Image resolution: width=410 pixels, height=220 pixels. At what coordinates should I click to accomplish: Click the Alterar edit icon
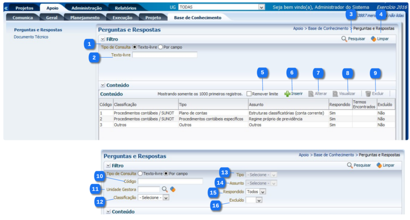coord(311,94)
